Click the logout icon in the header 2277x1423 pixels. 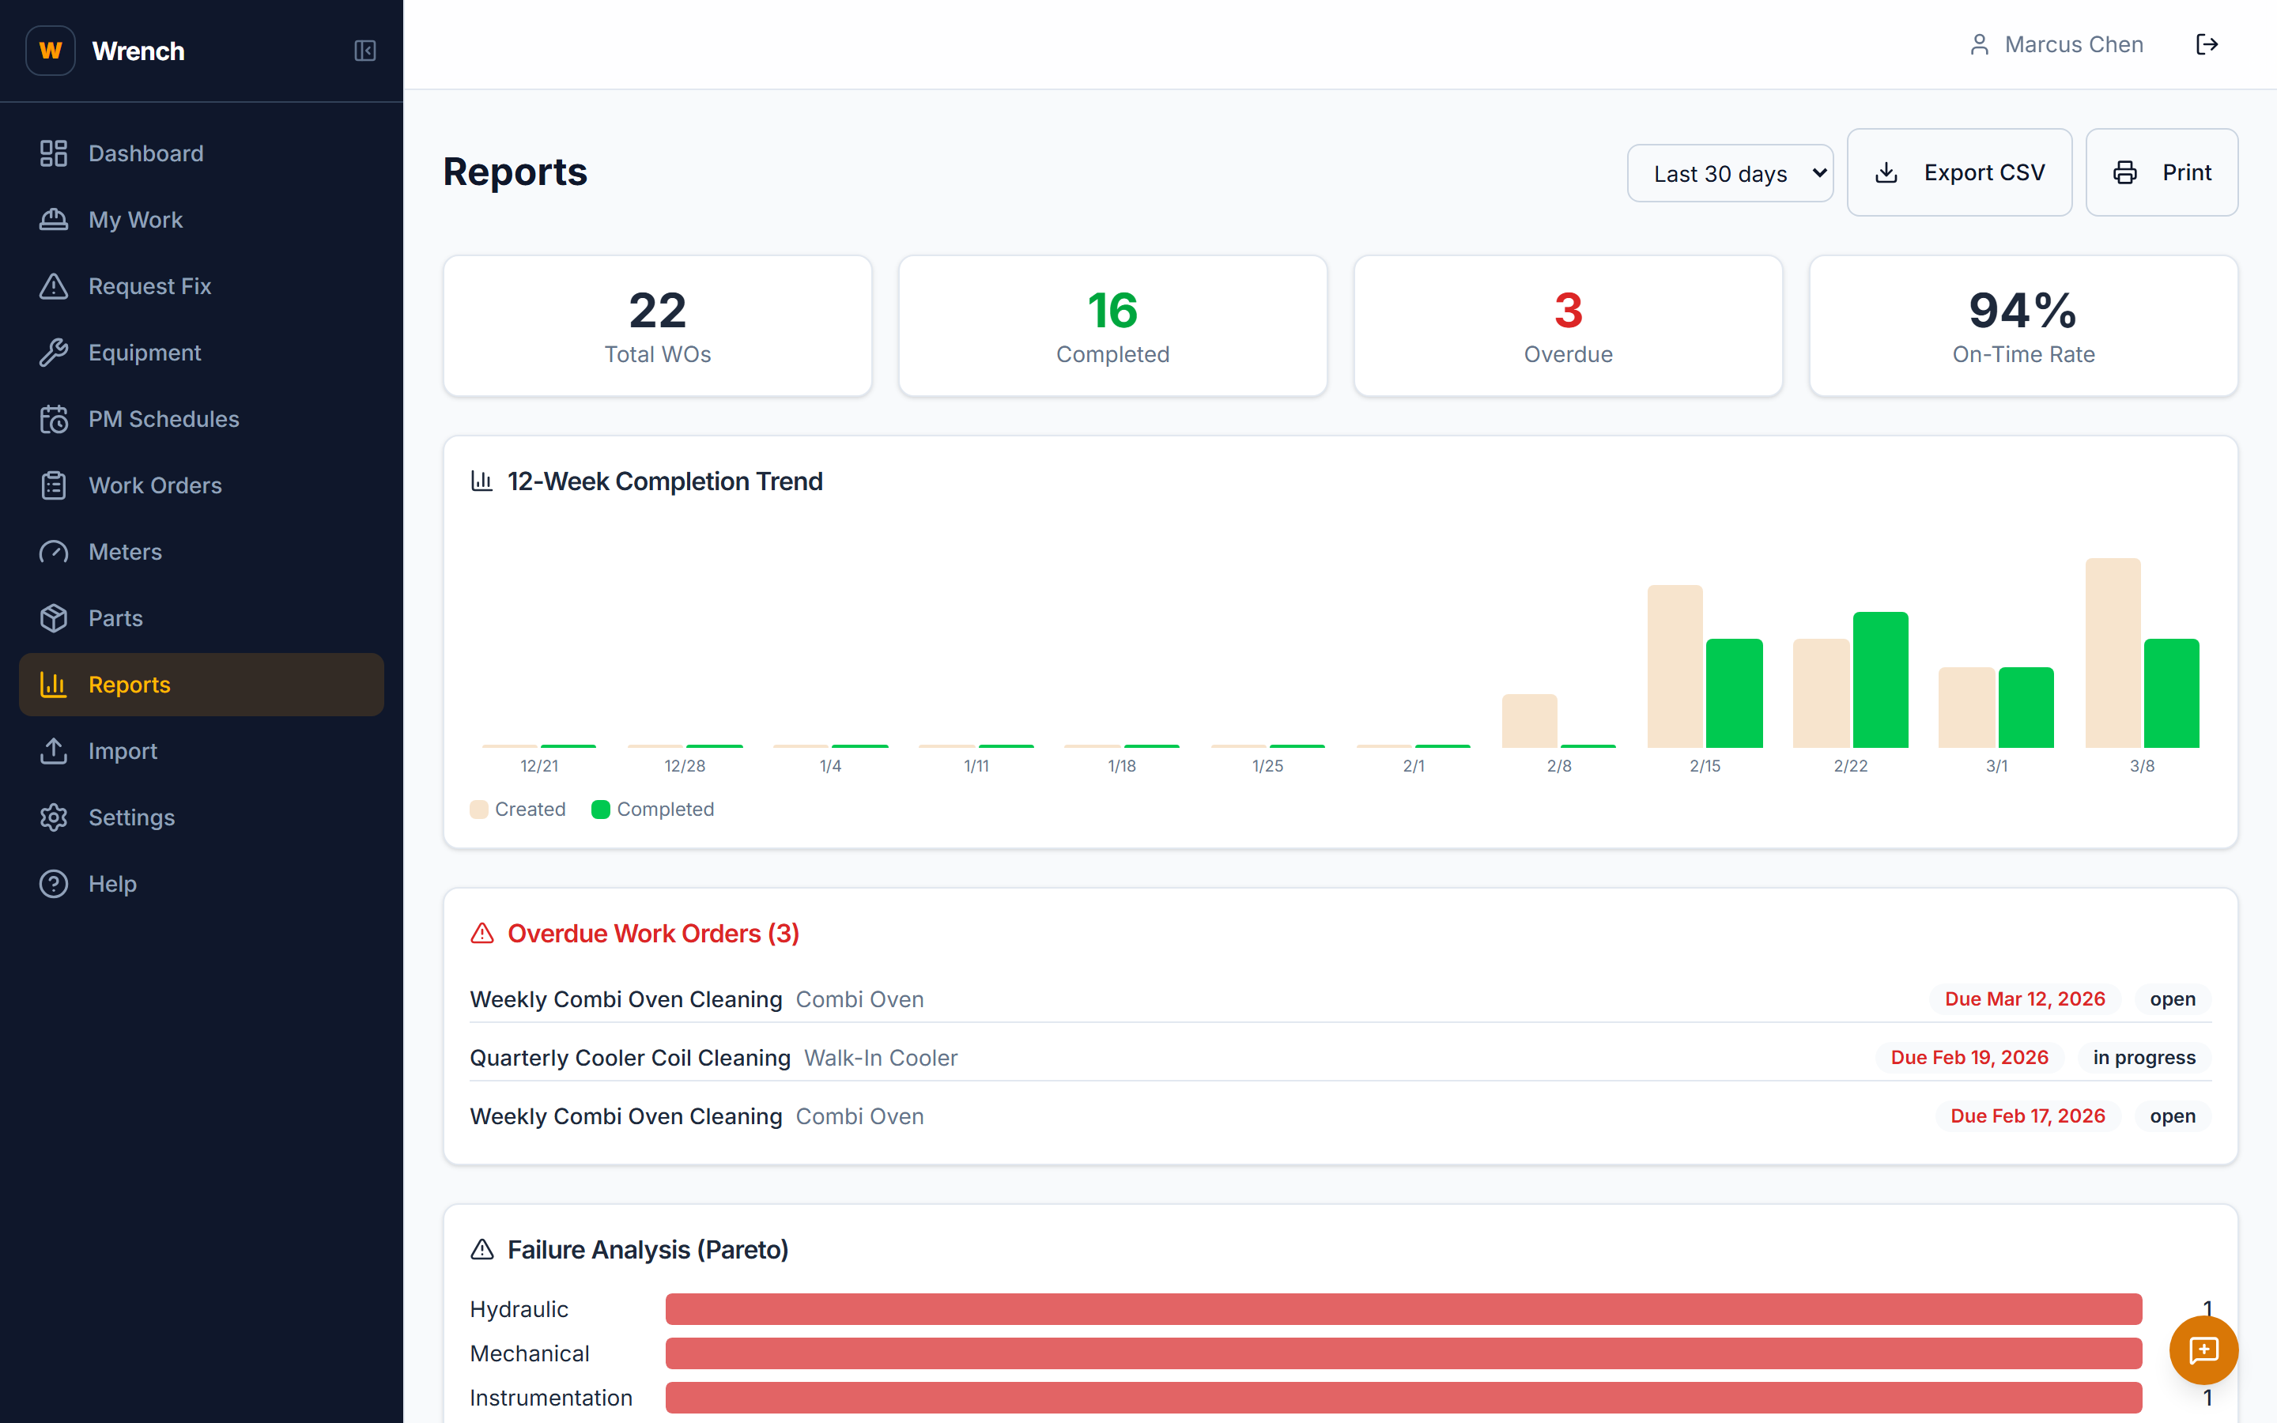2207,43
